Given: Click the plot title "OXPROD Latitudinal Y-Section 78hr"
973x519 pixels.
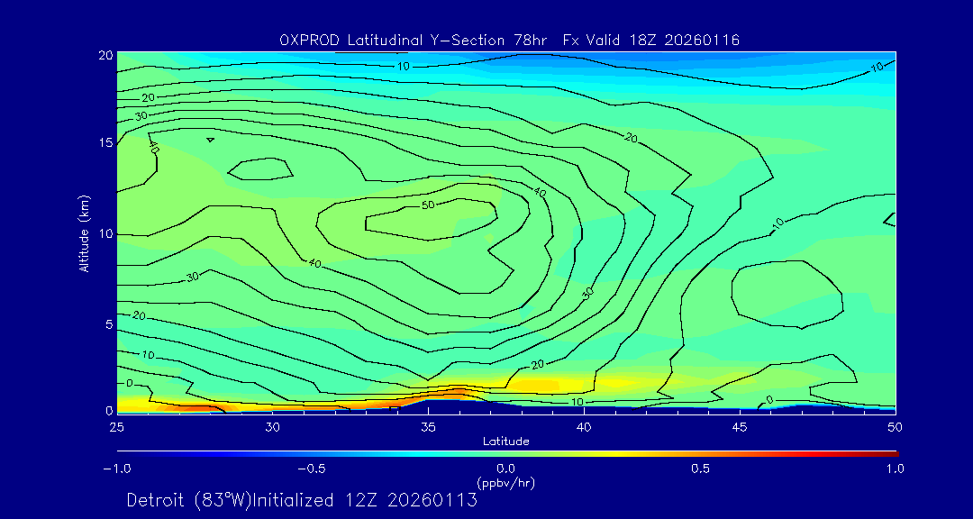Looking at the screenshot, I should [x=414, y=41].
